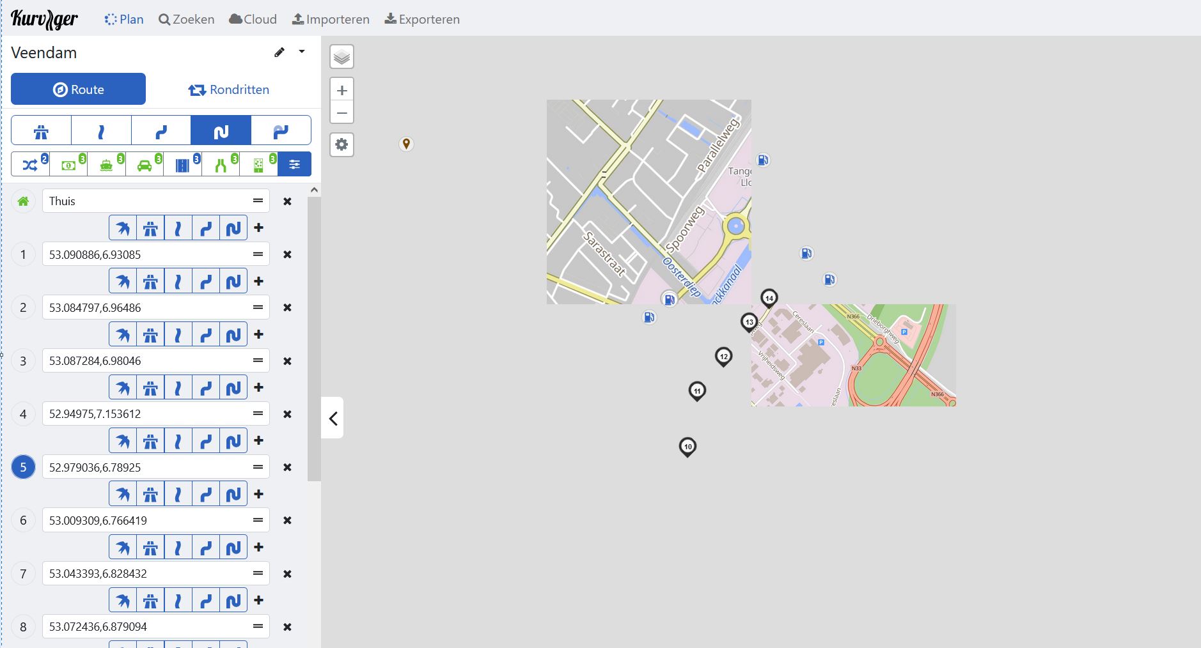Image resolution: width=1201 pixels, height=648 pixels.
Task: Toggle the ferry avoidance option
Action: pos(106,164)
